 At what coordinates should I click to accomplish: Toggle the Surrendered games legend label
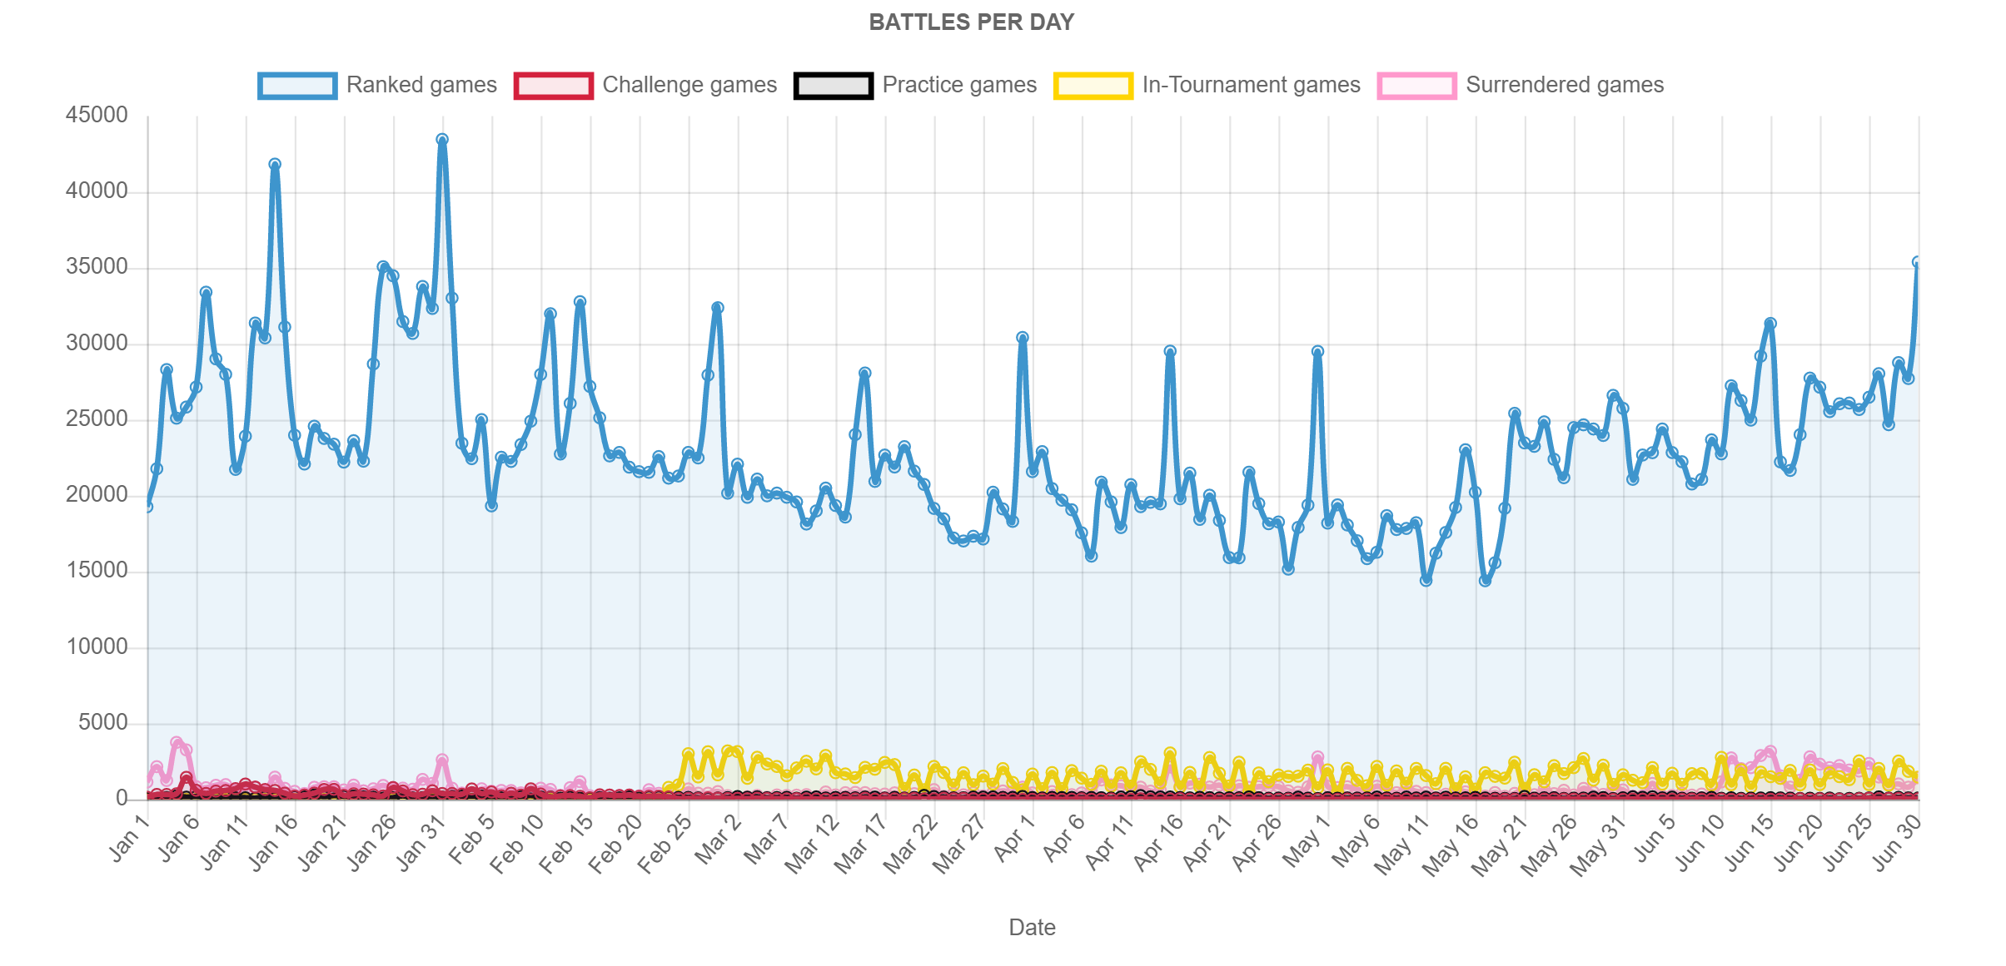click(1565, 85)
